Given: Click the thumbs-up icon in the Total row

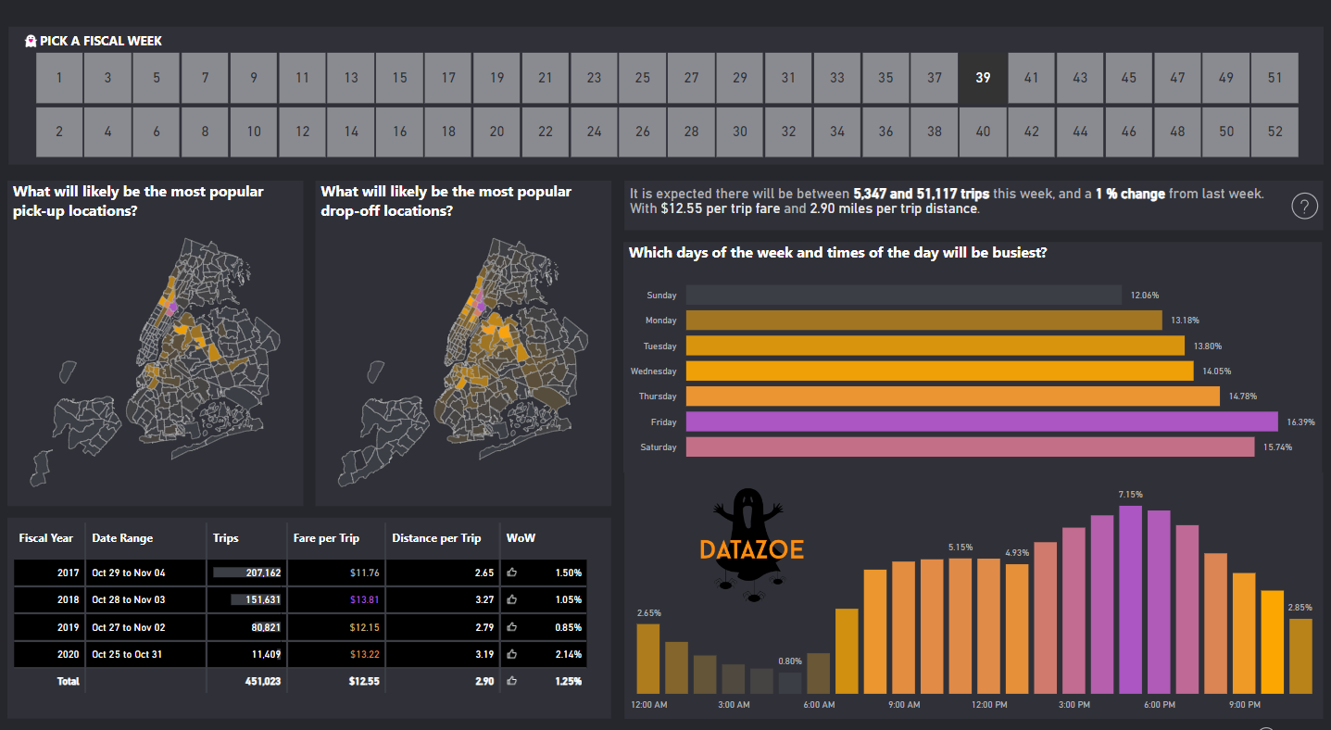Looking at the screenshot, I should click(512, 681).
